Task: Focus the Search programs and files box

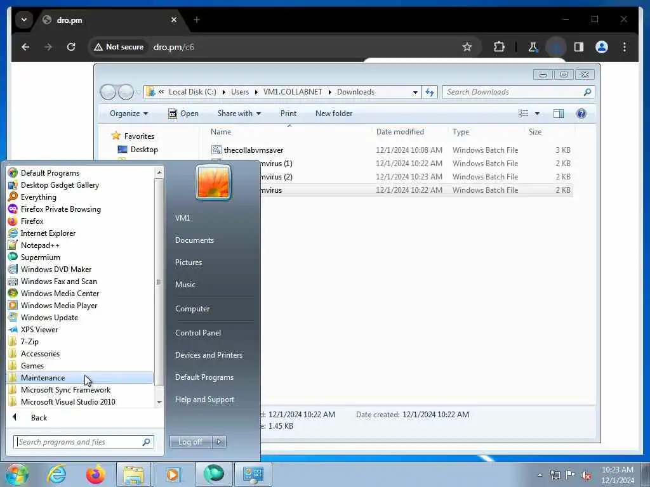Action: (x=84, y=442)
